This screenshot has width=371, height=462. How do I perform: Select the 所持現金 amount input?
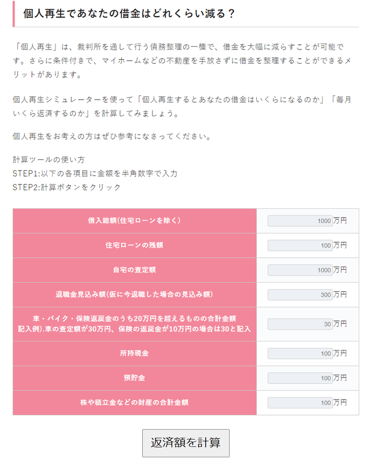[299, 353]
